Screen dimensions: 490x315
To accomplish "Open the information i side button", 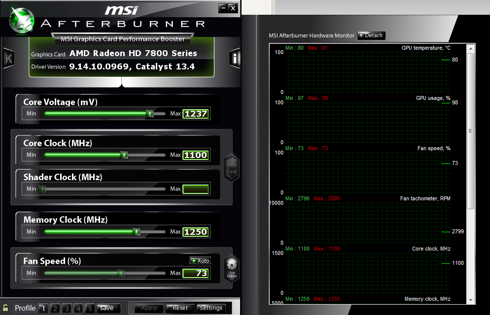I will pos(235,58).
